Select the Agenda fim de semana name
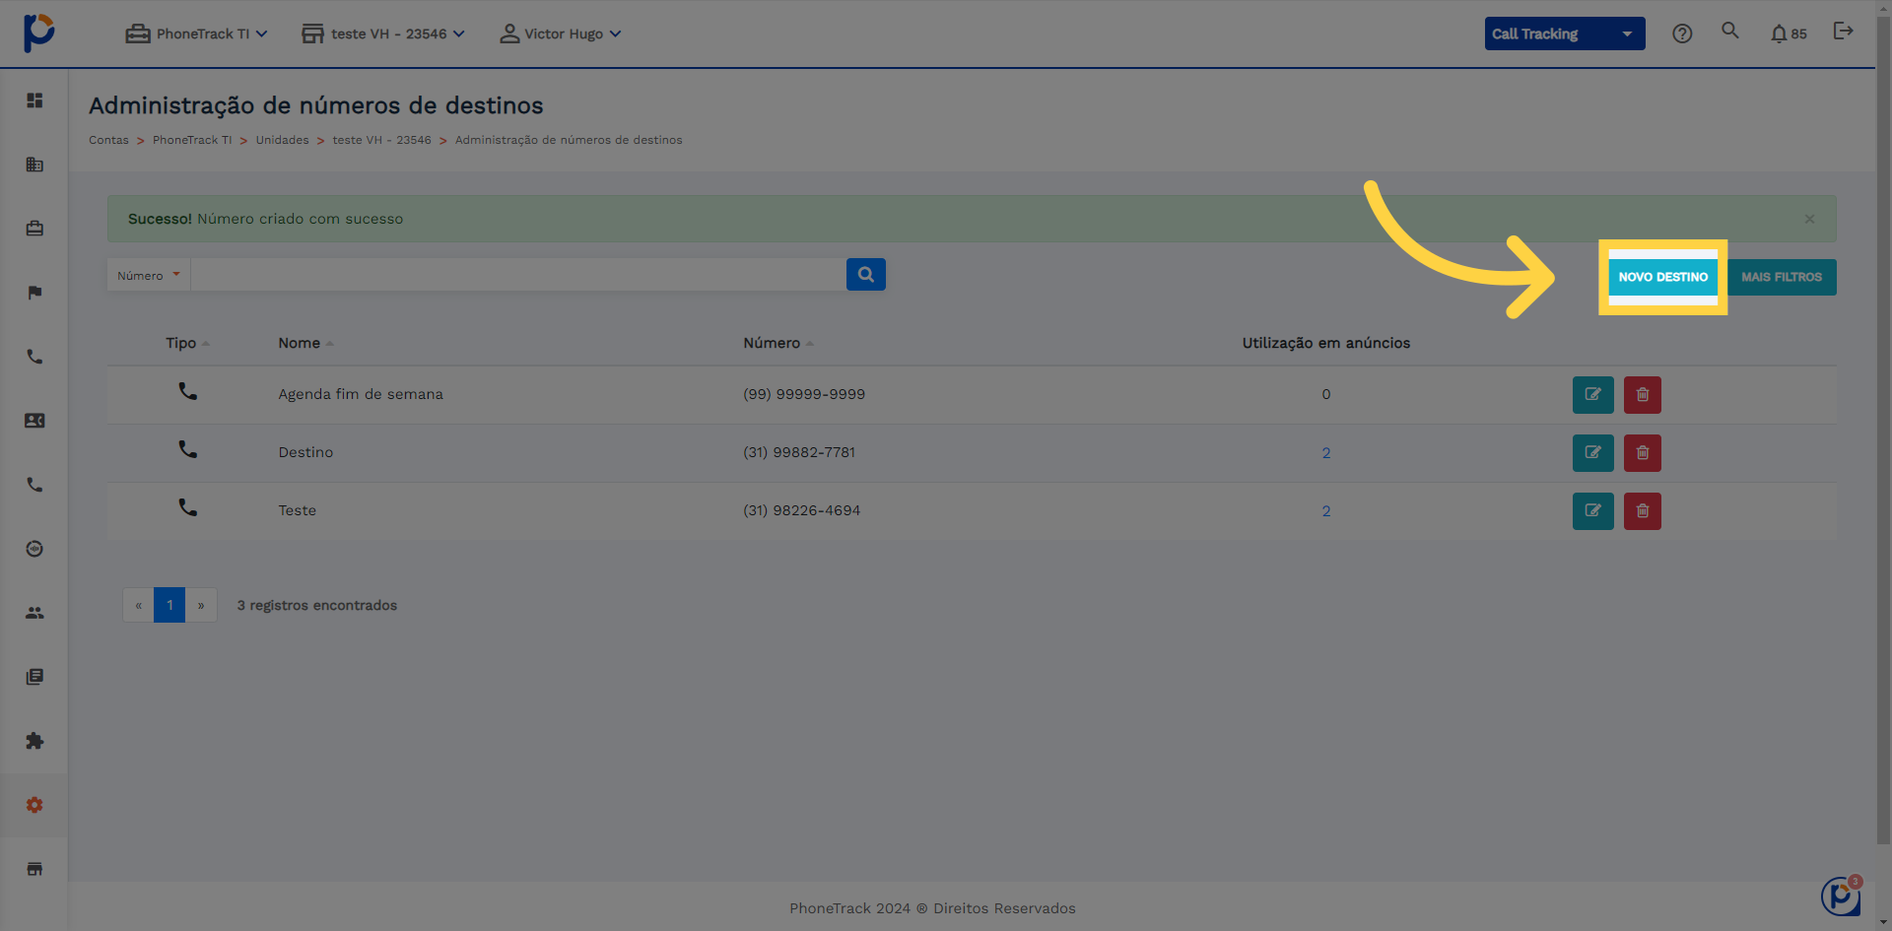The image size is (1892, 931). coord(361,394)
